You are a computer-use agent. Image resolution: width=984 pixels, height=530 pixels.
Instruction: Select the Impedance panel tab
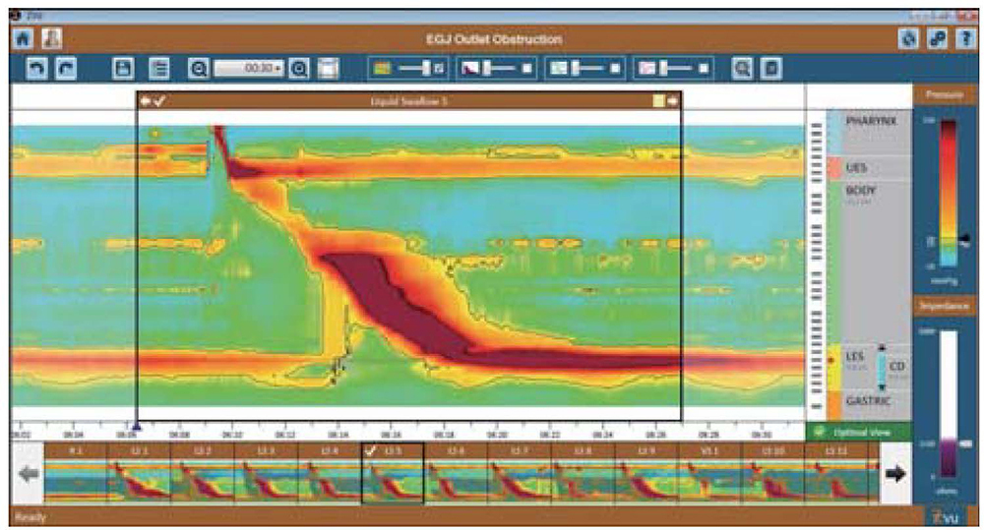click(x=946, y=307)
